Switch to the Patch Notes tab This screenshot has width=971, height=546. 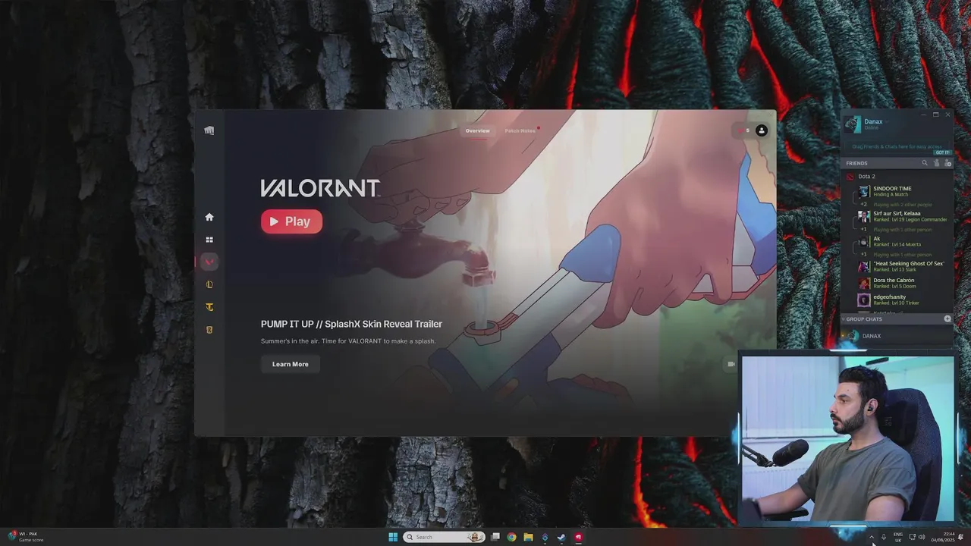pyautogui.click(x=520, y=130)
